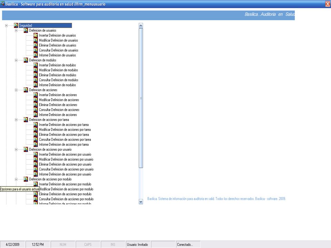Click the icon next to Seguridad root node
Screen dimensions: 331x248
(x=16, y=25)
